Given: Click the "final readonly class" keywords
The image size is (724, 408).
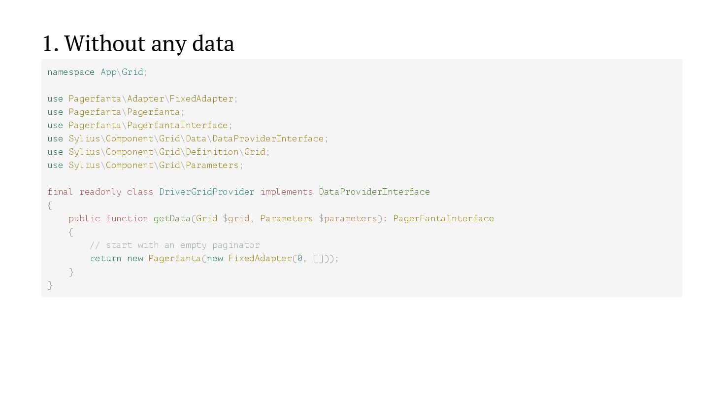Looking at the screenshot, I should click(100, 192).
